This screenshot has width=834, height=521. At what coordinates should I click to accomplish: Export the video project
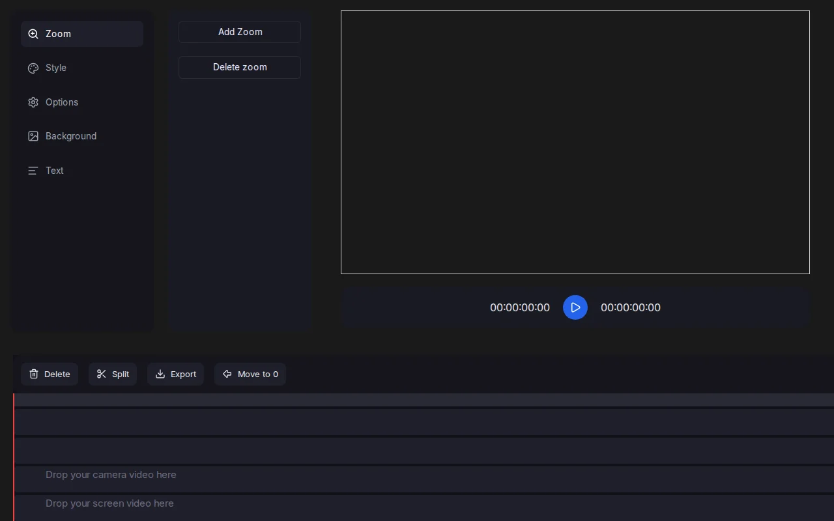(175, 374)
